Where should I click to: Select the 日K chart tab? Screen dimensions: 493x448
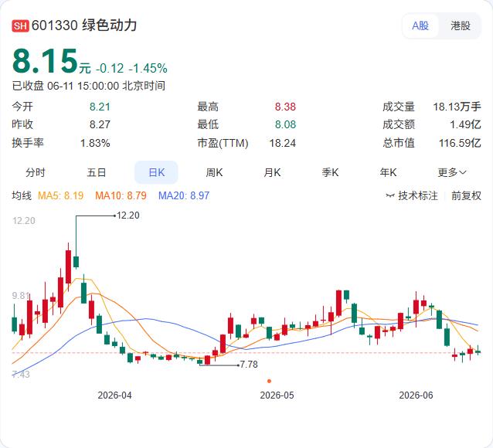[156, 172]
